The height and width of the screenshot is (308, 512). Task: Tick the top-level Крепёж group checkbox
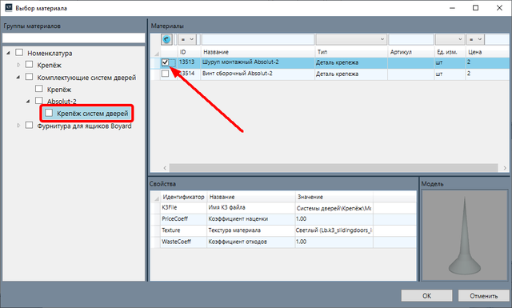point(29,64)
